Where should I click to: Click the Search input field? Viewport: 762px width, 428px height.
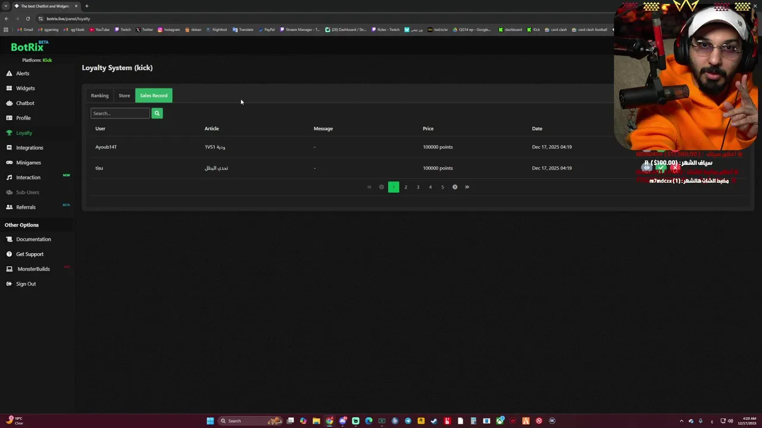point(120,113)
